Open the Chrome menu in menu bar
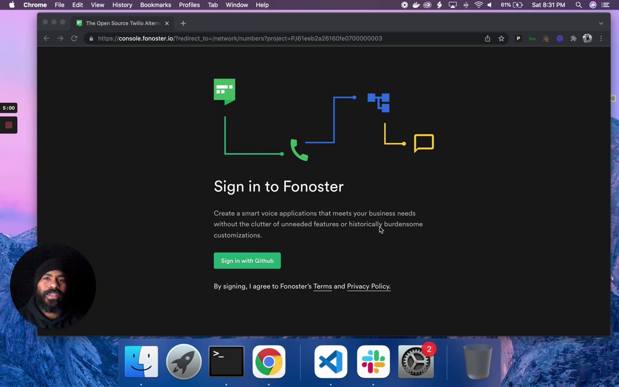The width and height of the screenshot is (619, 387). point(35,5)
